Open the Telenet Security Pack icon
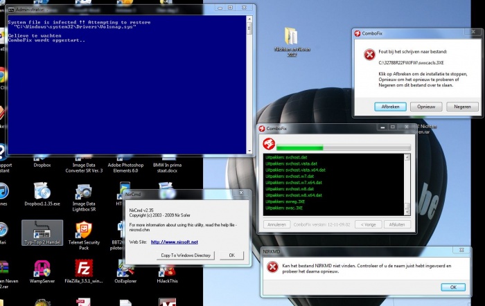This screenshot has height=306, width=485. click(x=84, y=235)
